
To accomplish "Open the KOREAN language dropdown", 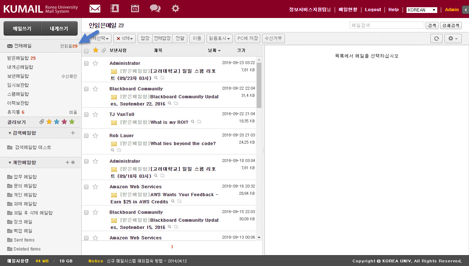I will [422, 10].
